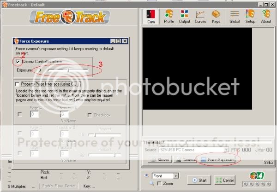Open the Profile tab
277x192 pixels.
(x=169, y=17)
